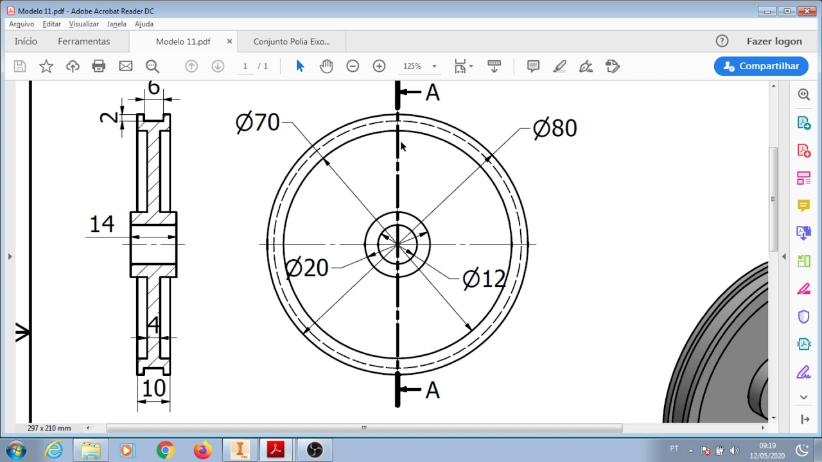Image resolution: width=822 pixels, height=462 pixels.
Task: Expand the left navigation pane arrow
Action: coord(10,257)
